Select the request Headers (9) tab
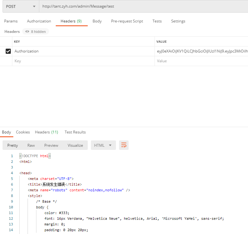The height and width of the screenshot is (234, 248). coord(71,21)
